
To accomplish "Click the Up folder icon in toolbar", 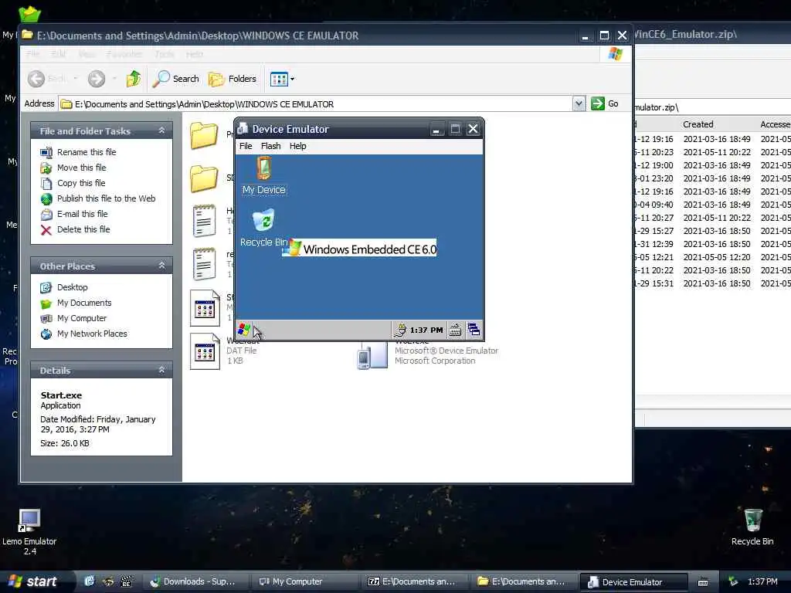I will pyautogui.click(x=134, y=79).
